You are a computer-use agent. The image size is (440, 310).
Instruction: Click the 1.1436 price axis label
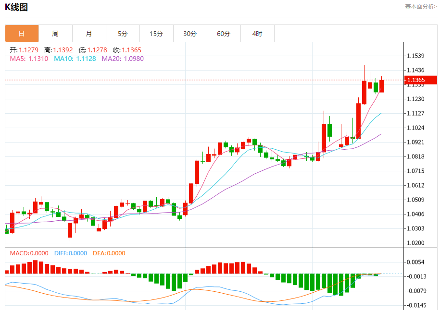[x=415, y=70]
